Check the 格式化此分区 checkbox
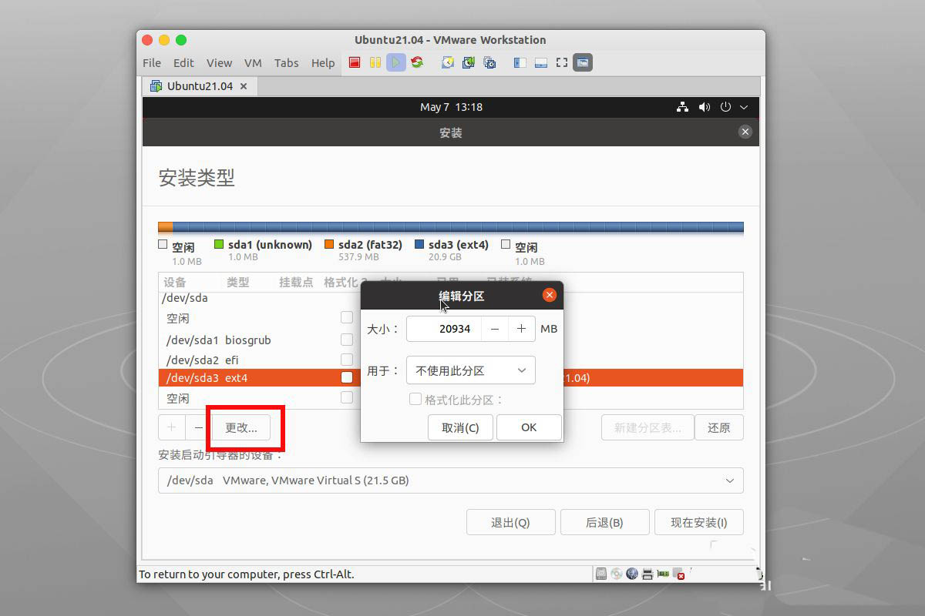The image size is (925, 616). (415, 399)
